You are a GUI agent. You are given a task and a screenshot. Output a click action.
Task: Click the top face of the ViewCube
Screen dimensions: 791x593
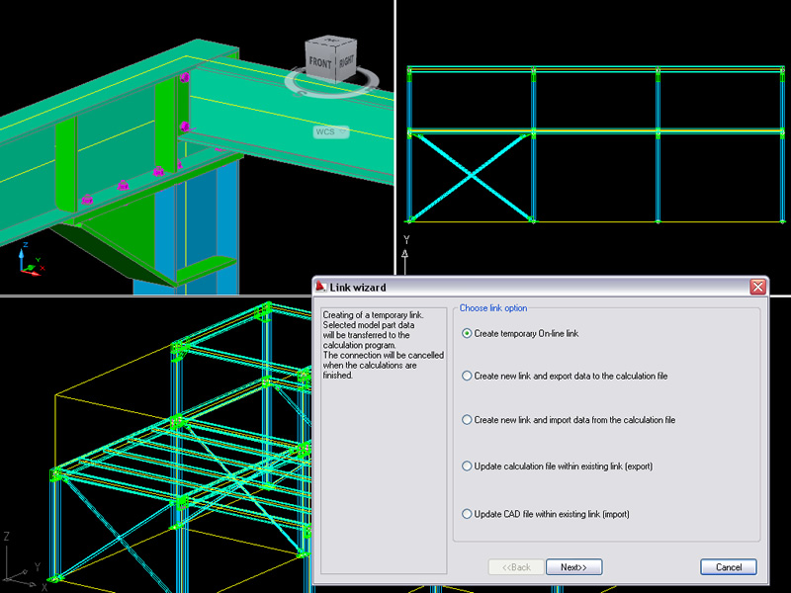click(x=333, y=43)
